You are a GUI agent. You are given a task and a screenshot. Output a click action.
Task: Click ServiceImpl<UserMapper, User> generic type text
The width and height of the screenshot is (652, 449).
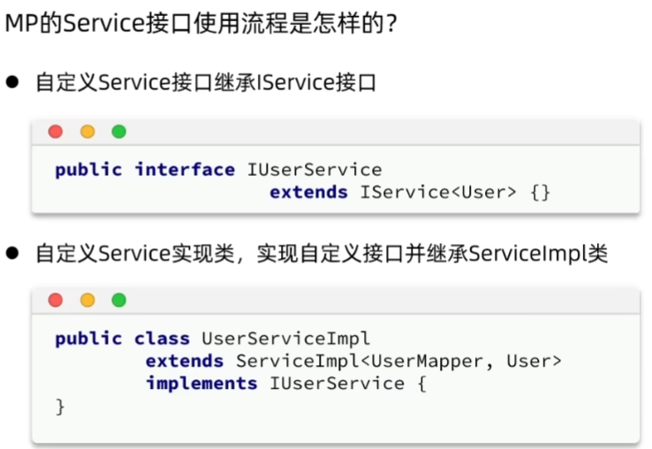[x=399, y=361]
